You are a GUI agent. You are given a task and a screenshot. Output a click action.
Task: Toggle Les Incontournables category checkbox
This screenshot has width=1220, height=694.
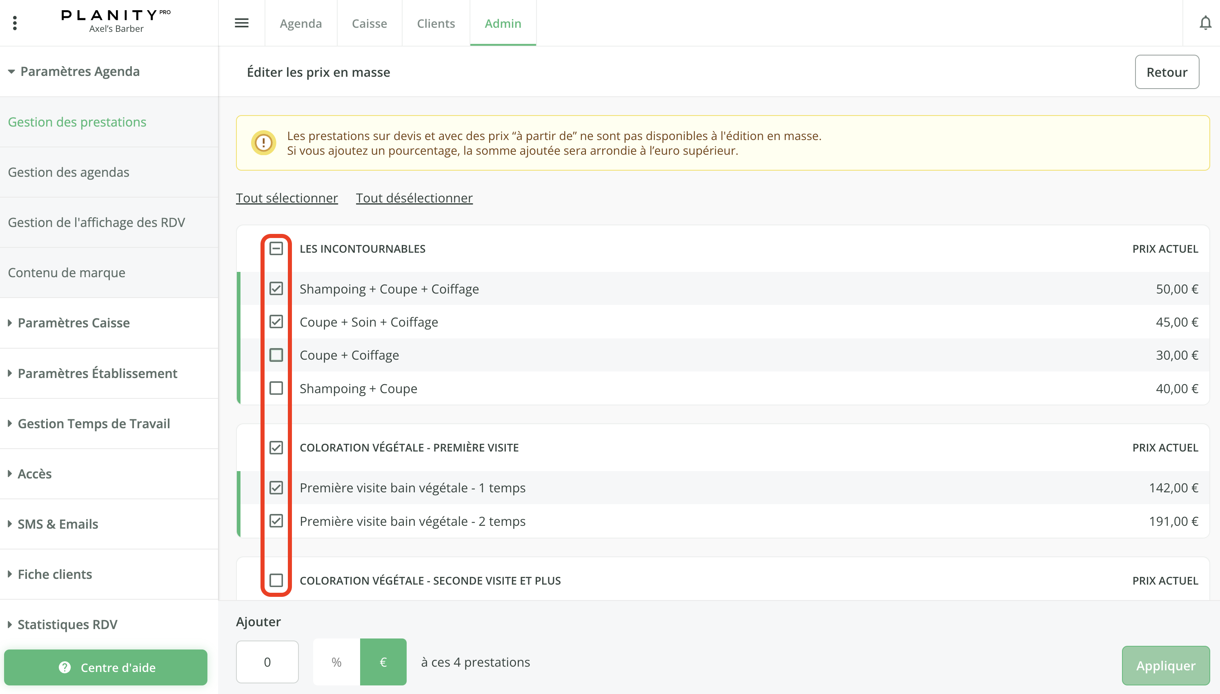(x=276, y=248)
